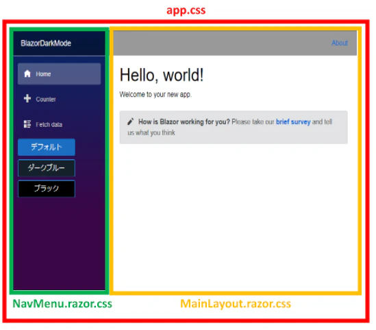Apply the ダークブルー theme
This screenshot has height=330, width=376.
[47, 167]
